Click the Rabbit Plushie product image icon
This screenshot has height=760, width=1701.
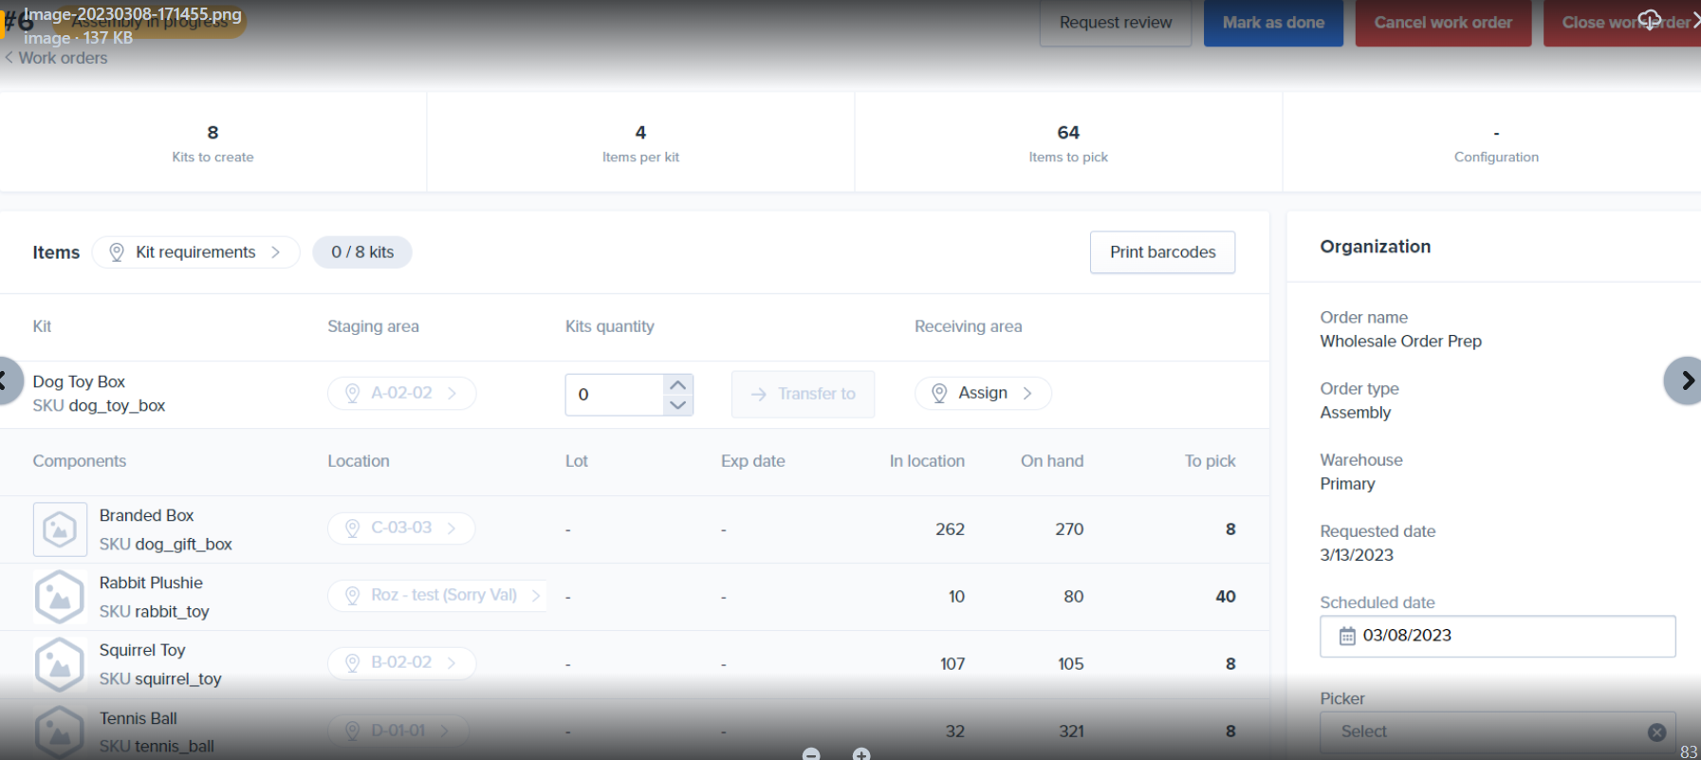[60, 597]
